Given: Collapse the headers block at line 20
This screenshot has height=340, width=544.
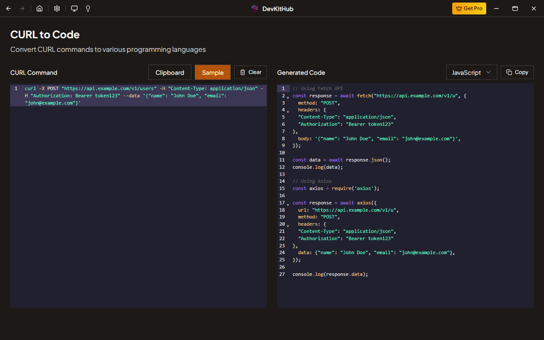Looking at the screenshot, I should [x=288, y=225].
